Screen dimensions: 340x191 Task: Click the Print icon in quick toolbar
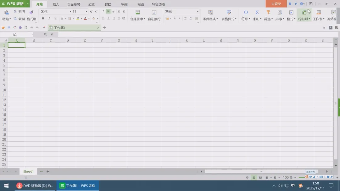20,28
